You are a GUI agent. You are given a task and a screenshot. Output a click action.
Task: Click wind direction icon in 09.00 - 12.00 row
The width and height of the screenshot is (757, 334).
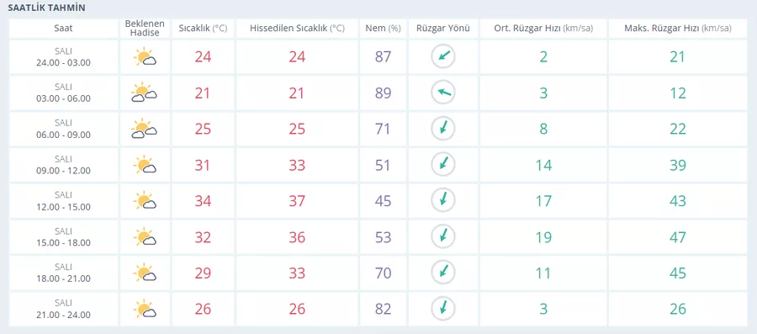(443, 165)
